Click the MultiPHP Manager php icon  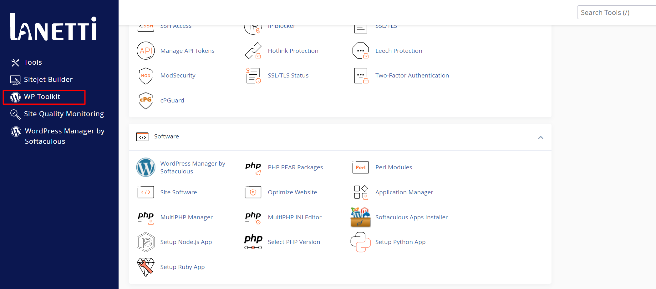point(146,218)
